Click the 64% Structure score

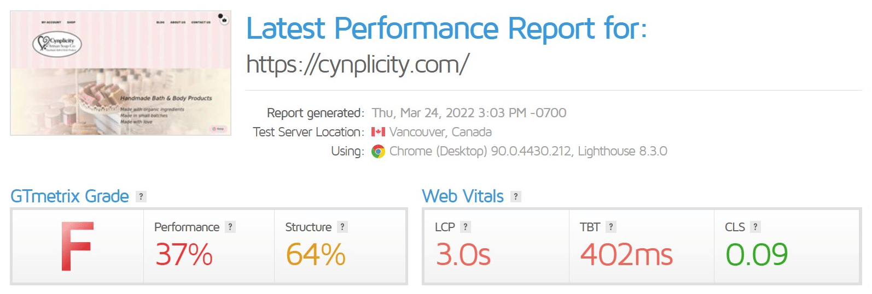(x=316, y=255)
